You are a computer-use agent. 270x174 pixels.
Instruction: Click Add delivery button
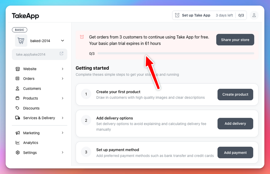[x=235, y=124]
